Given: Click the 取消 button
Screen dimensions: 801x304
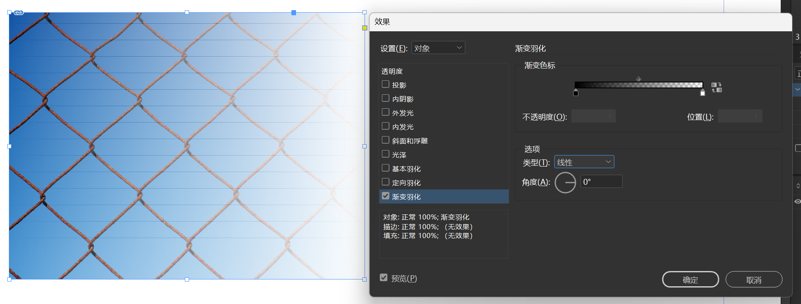Looking at the screenshot, I should [754, 279].
